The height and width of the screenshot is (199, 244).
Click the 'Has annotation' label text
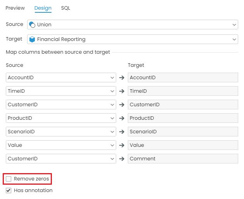[33, 190]
